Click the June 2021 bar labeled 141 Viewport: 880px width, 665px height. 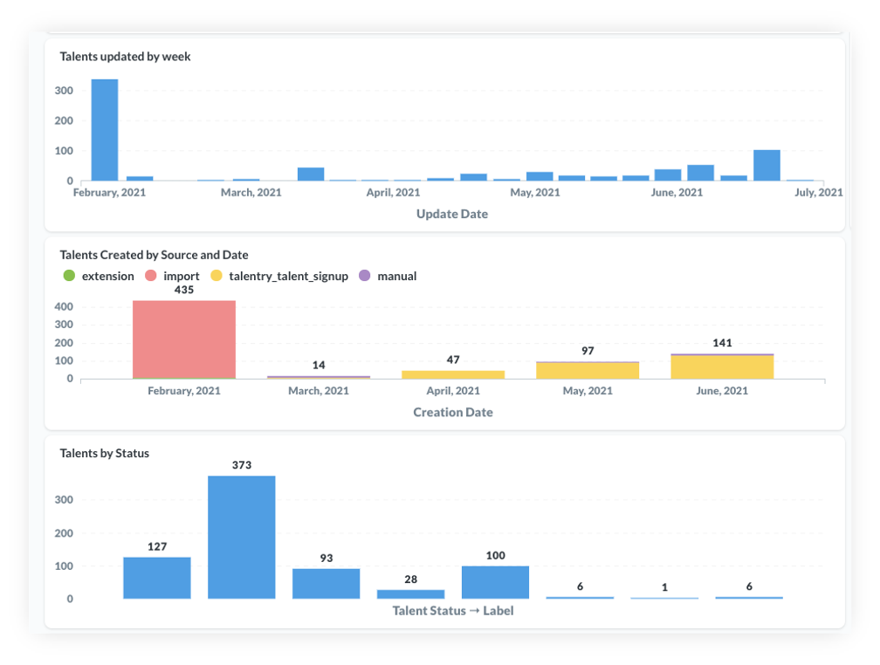[722, 367]
